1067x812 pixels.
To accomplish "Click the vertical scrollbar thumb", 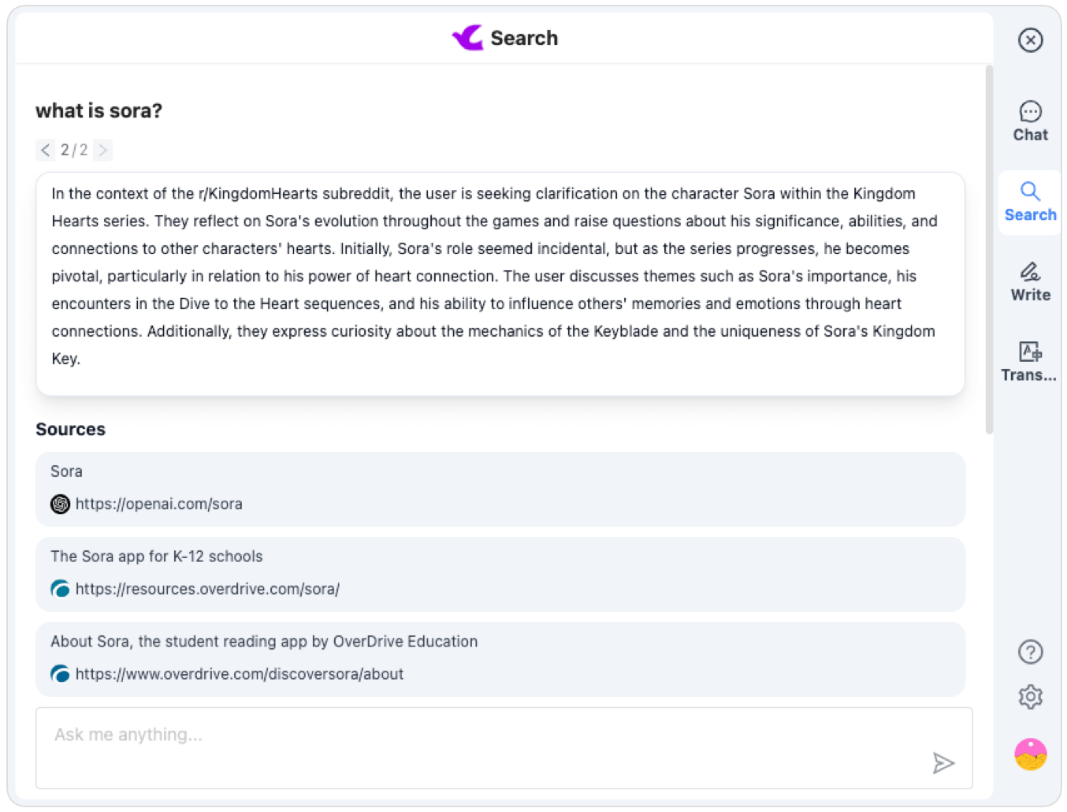I will point(989,250).
